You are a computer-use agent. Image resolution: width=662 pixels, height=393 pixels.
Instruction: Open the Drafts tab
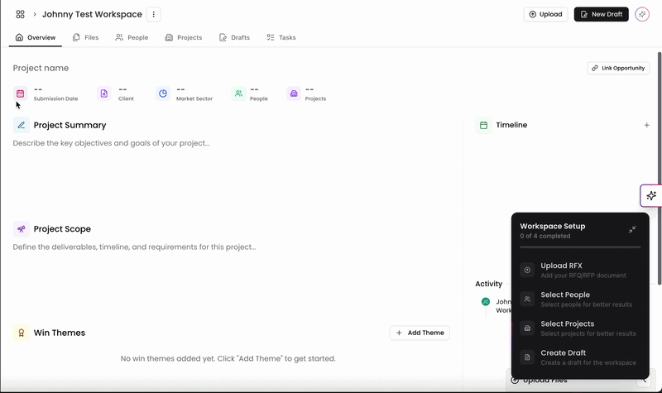pyautogui.click(x=234, y=37)
